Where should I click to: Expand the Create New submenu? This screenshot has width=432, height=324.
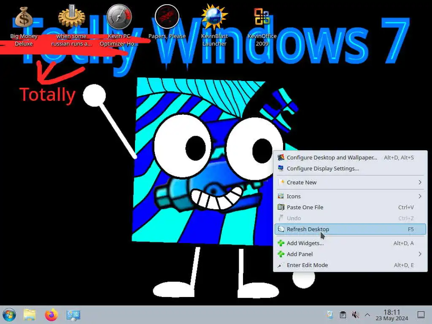350,182
